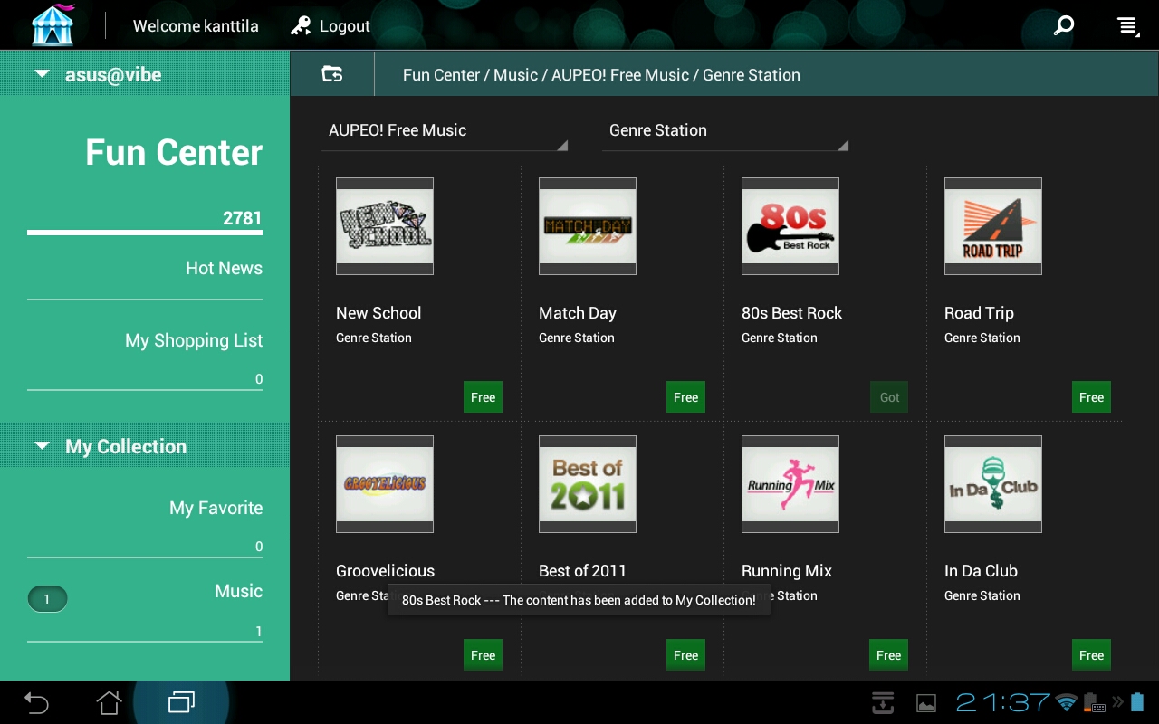
Task: Select the Running Mix station thumbnail
Action: pyautogui.click(x=790, y=484)
